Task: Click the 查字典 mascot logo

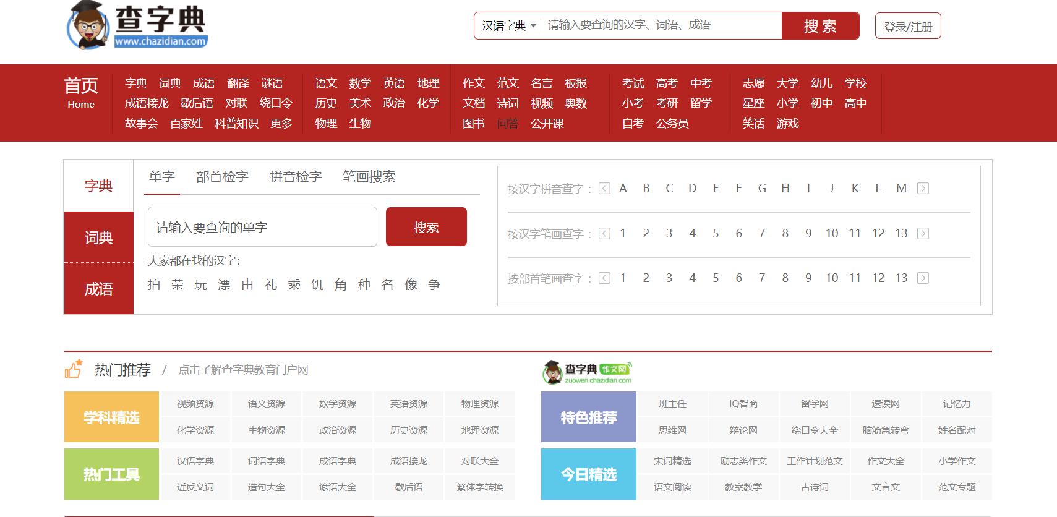Action: (137, 25)
